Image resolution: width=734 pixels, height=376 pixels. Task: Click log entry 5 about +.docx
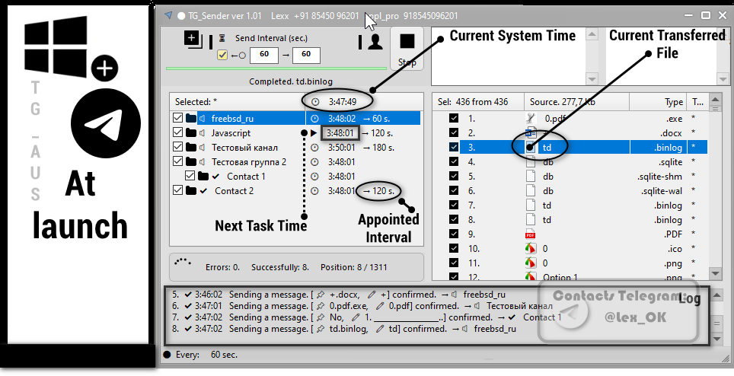338,295
